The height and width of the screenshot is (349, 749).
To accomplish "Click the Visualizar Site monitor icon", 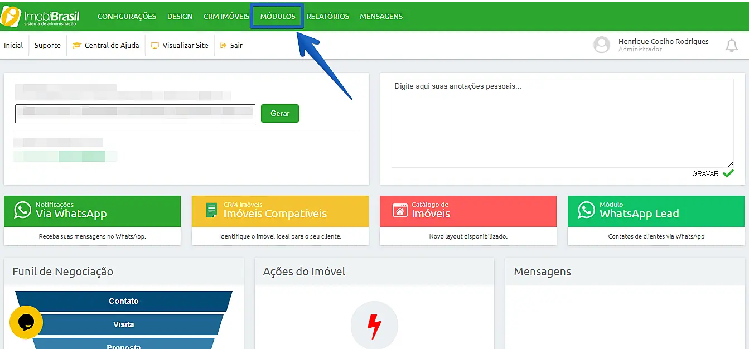I will 154,45.
